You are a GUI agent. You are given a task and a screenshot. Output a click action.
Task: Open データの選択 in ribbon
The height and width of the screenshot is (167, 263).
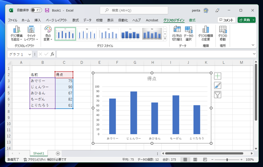click(188, 33)
